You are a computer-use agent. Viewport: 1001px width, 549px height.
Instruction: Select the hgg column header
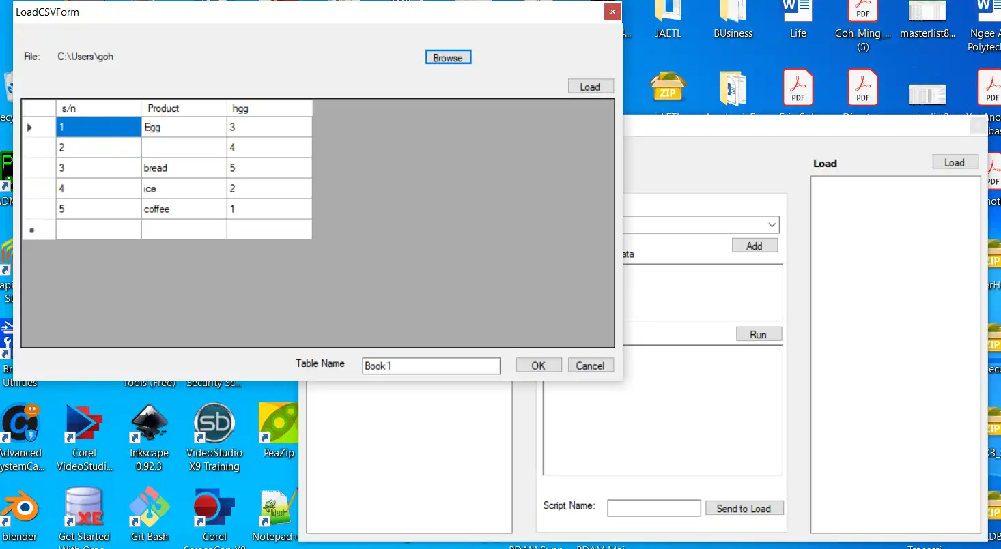pyautogui.click(x=269, y=108)
